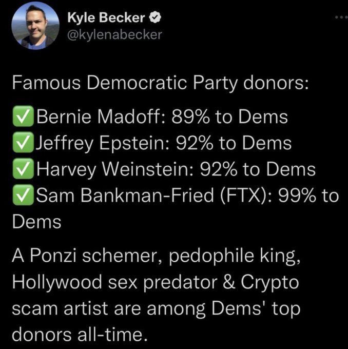Click the green checkmark before Bernie Madoff
The height and width of the screenshot is (349, 348).
click(x=23, y=117)
